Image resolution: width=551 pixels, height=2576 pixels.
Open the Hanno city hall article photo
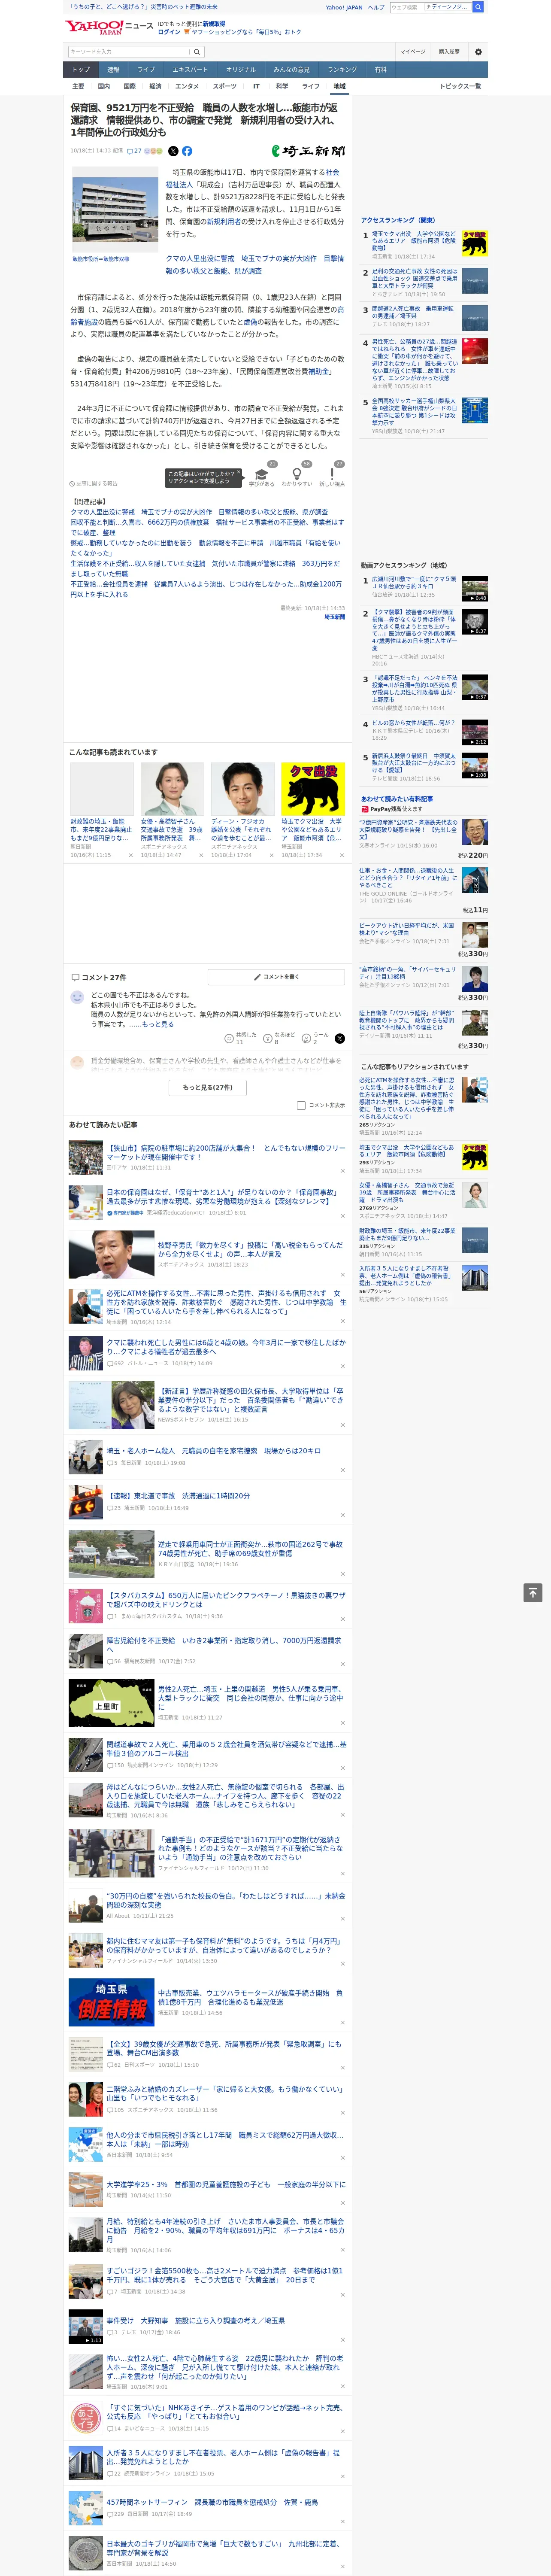pos(115,210)
